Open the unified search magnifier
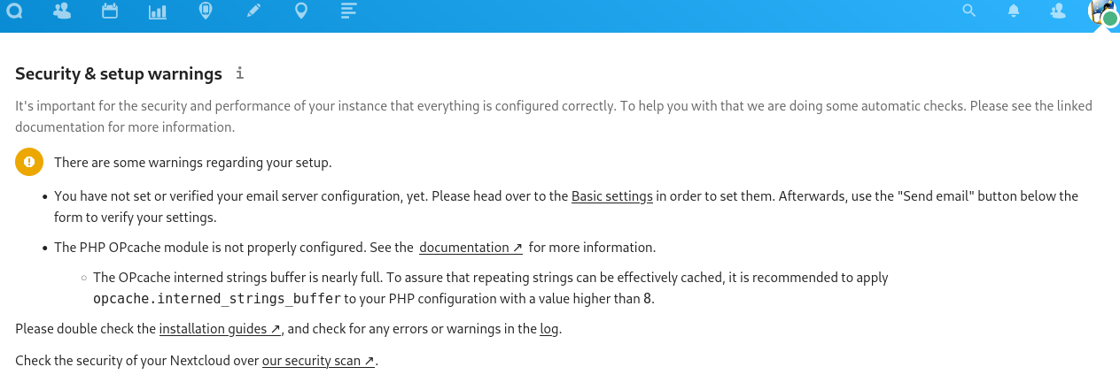Viewport: 1120px width, 390px height. (968, 11)
